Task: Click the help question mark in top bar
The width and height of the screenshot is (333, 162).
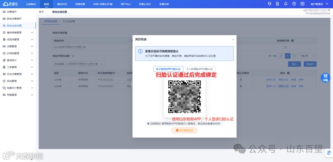Action: point(294,4)
